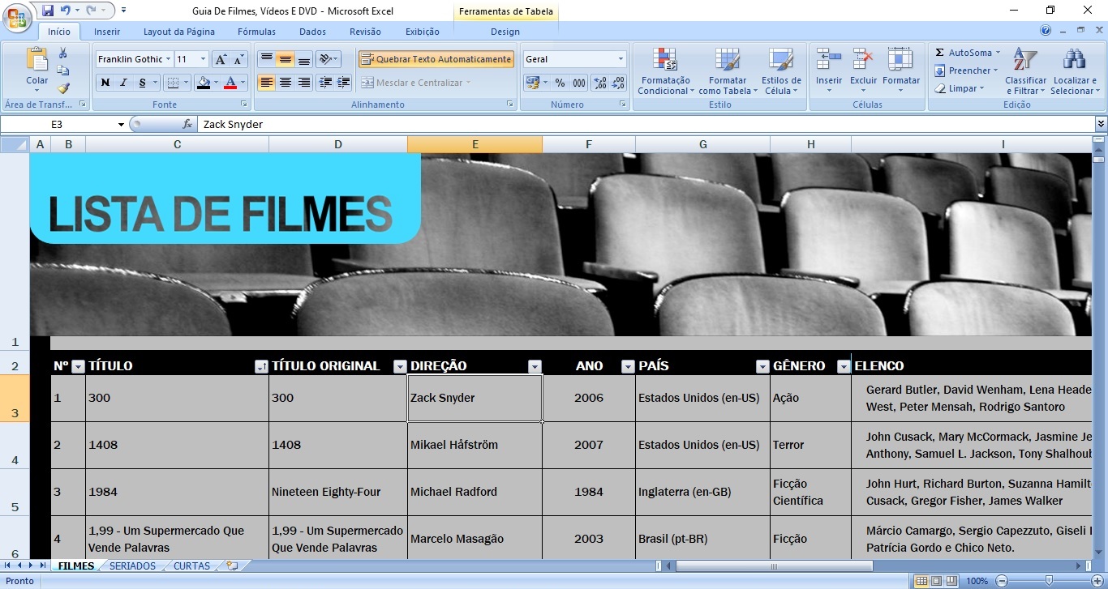Click Classificar e Filtrar
Viewport: 1108px width, 589px height.
[x=1025, y=71]
